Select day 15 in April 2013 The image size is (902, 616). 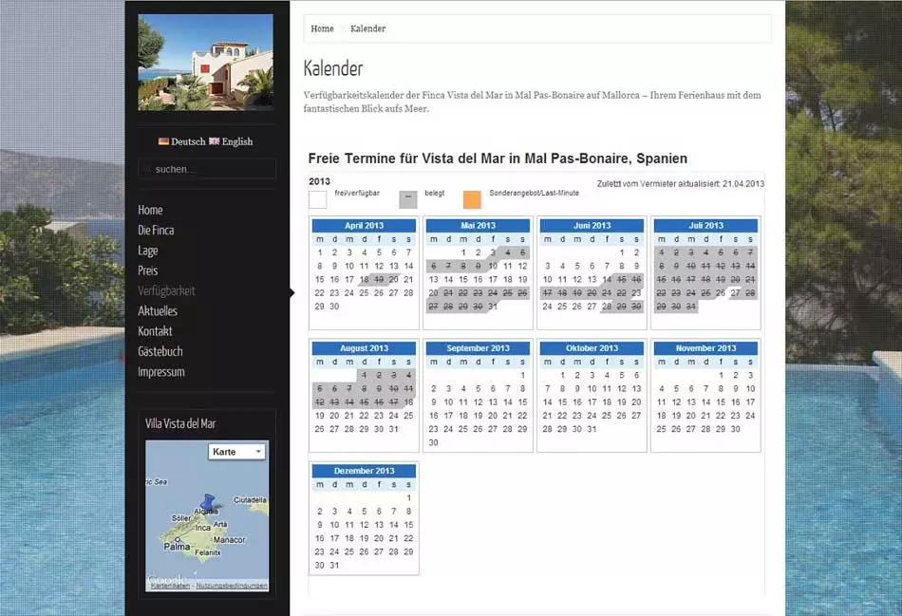[319, 280]
